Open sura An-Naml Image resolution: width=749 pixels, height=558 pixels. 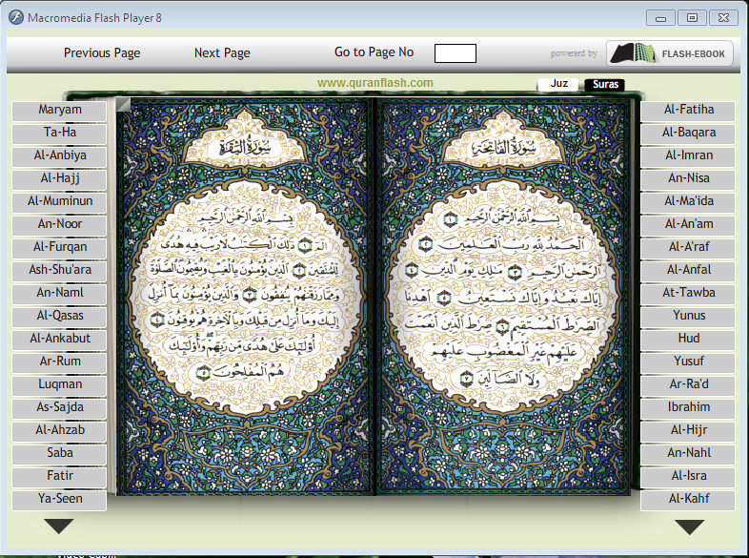point(59,294)
